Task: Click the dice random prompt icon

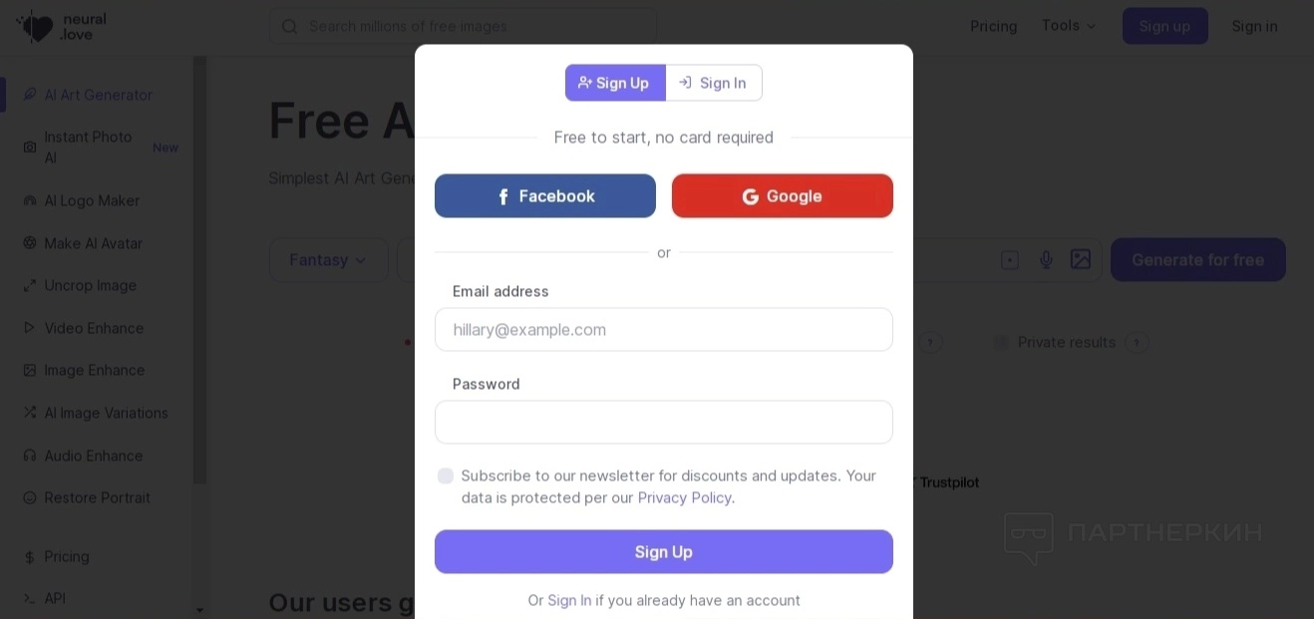Action: 1010,260
